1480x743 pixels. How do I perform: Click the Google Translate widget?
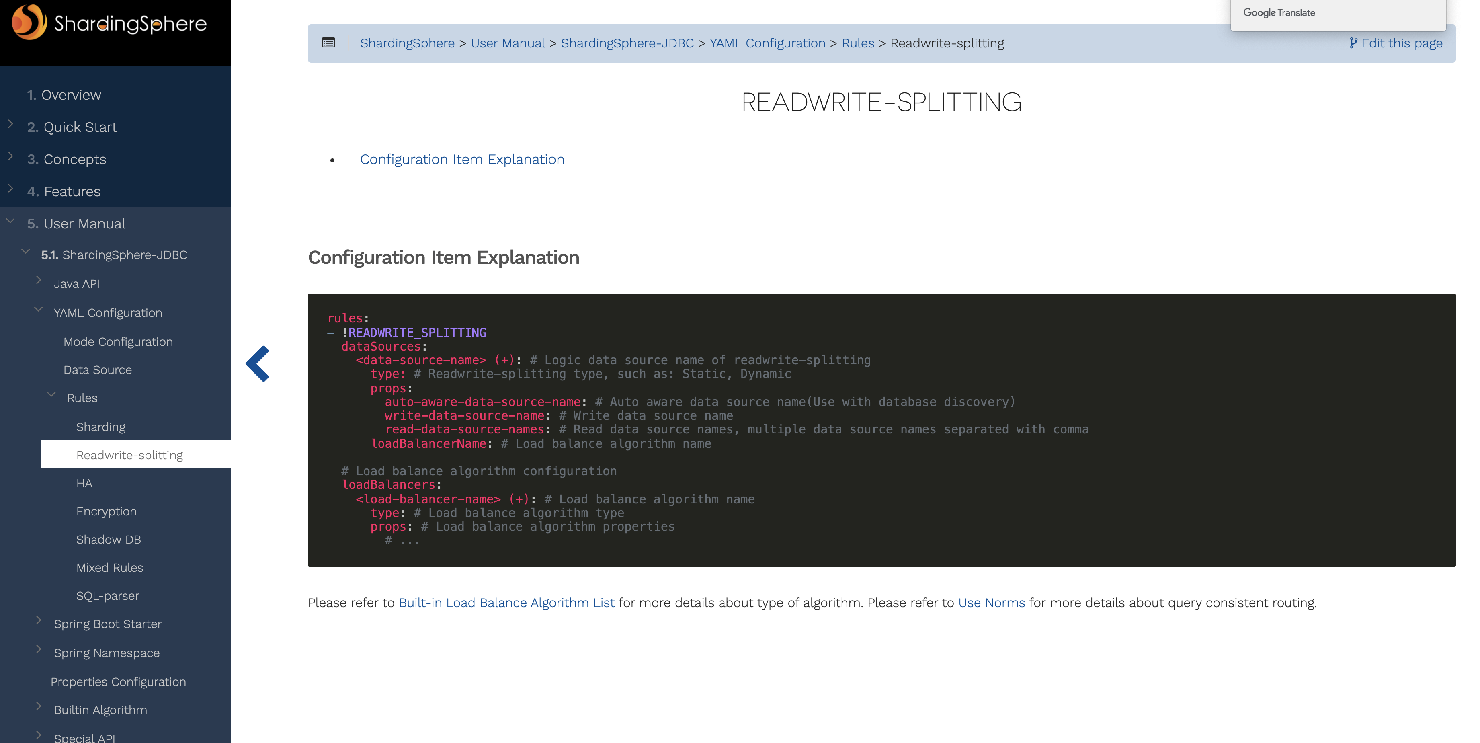coord(1279,12)
